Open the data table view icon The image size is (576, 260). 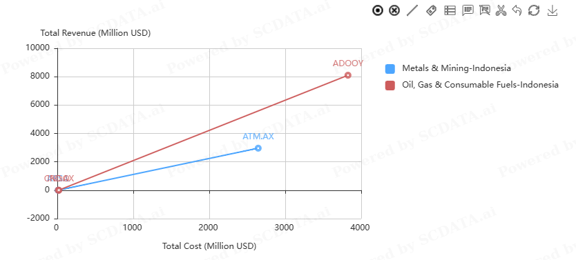(x=450, y=10)
